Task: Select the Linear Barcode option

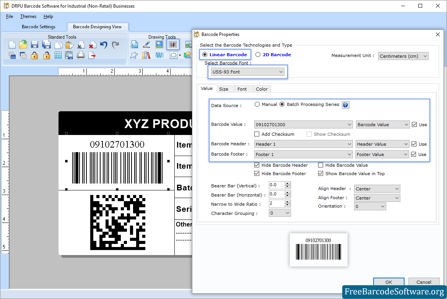Action: [x=225, y=54]
